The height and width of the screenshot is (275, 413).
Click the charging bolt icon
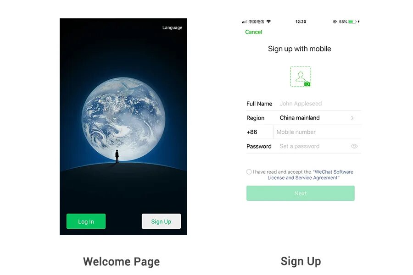tap(358, 22)
